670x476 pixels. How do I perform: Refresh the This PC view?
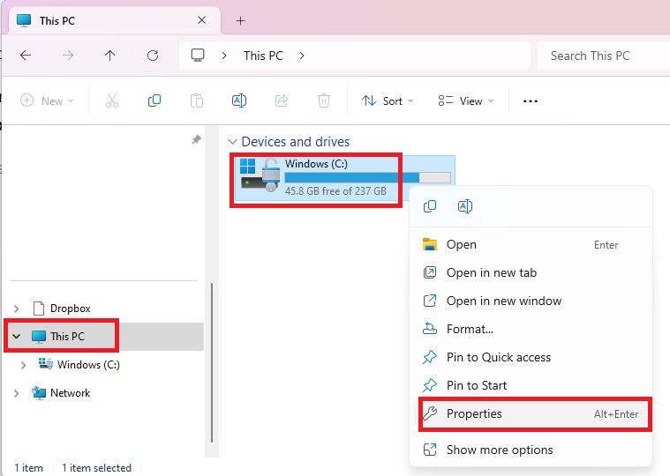pyautogui.click(x=153, y=56)
